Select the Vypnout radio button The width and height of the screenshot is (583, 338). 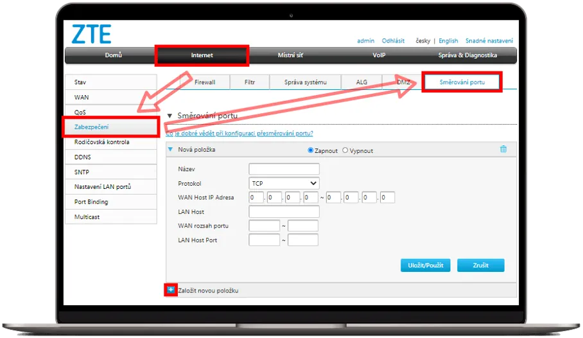click(x=345, y=150)
